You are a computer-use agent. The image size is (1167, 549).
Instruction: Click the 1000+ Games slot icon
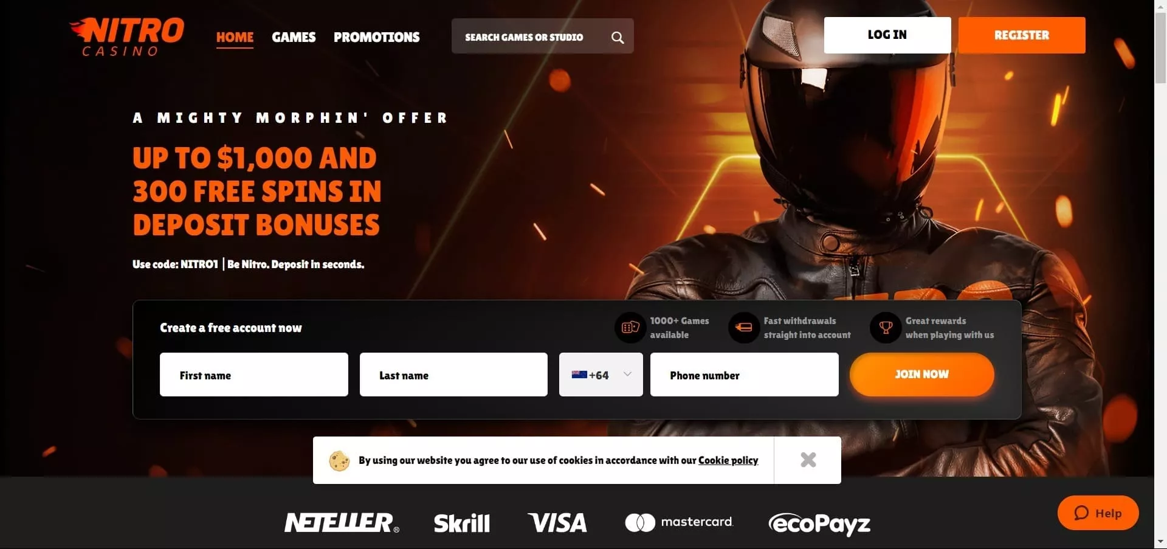pyautogui.click(x=630, y=328)
